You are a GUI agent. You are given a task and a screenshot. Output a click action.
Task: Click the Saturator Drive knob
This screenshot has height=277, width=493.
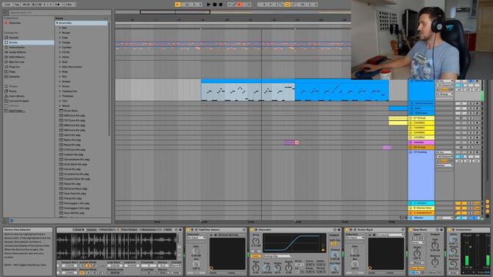[257, 241]
